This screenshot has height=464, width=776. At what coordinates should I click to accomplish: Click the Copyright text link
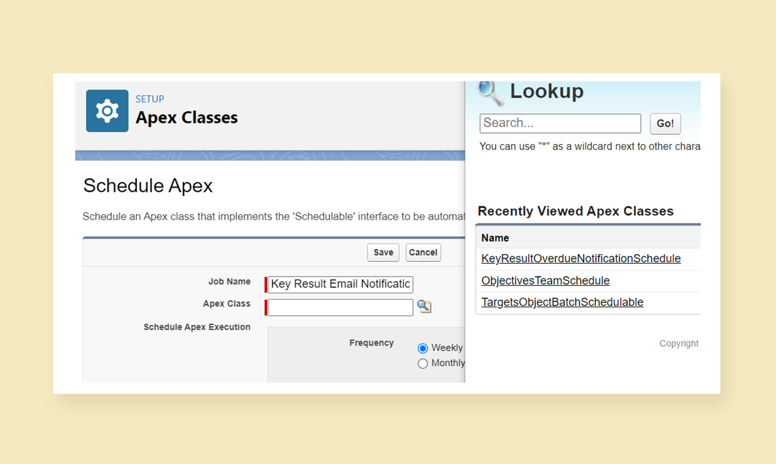(x=679, y=343)
